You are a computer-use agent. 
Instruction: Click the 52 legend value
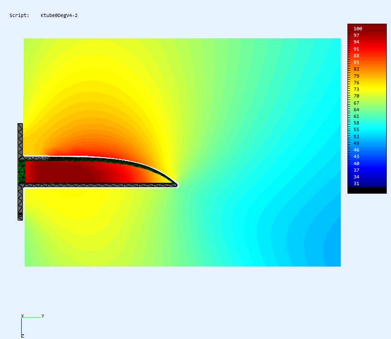(356, 136)
